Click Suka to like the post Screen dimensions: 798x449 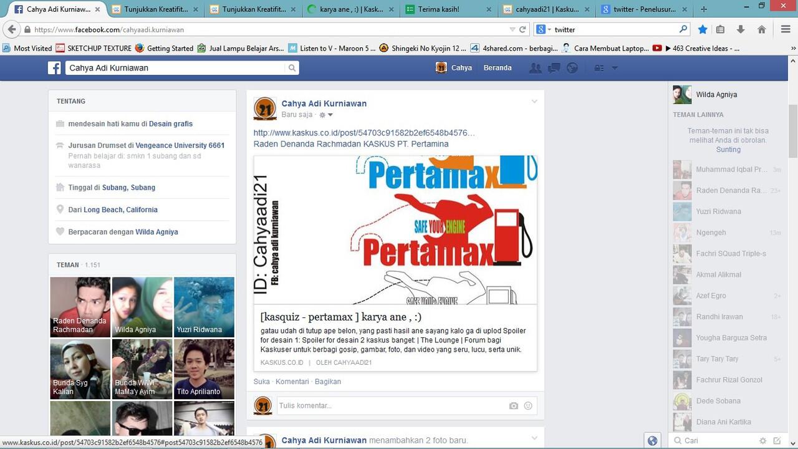pos(262,382)
